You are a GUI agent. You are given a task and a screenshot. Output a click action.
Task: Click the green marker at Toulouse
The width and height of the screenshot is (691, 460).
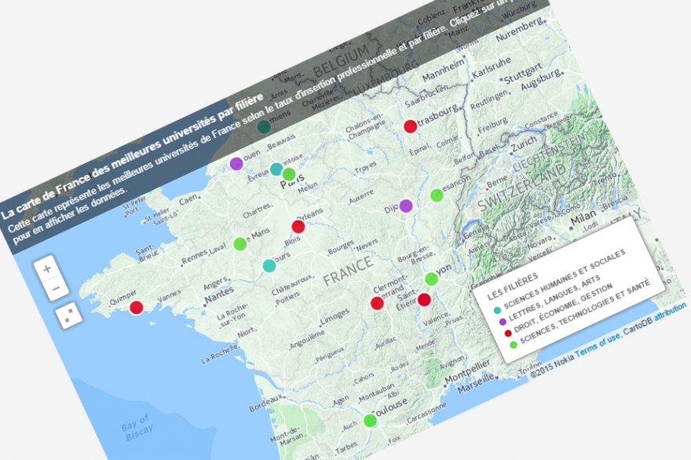[x=370, y=421]
